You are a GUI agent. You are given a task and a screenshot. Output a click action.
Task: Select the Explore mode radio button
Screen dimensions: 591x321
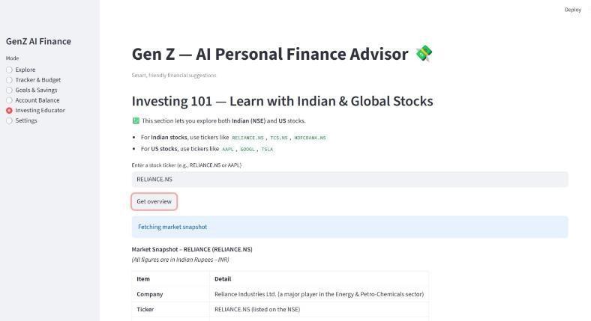click(9, 70)
